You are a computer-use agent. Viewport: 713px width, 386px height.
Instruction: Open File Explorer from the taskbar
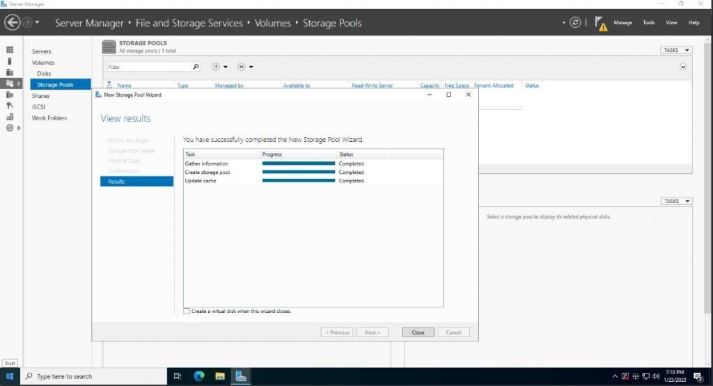219,376
